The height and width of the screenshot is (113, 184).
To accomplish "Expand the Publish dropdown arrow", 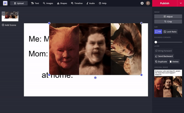I will [x=180, y=3].
